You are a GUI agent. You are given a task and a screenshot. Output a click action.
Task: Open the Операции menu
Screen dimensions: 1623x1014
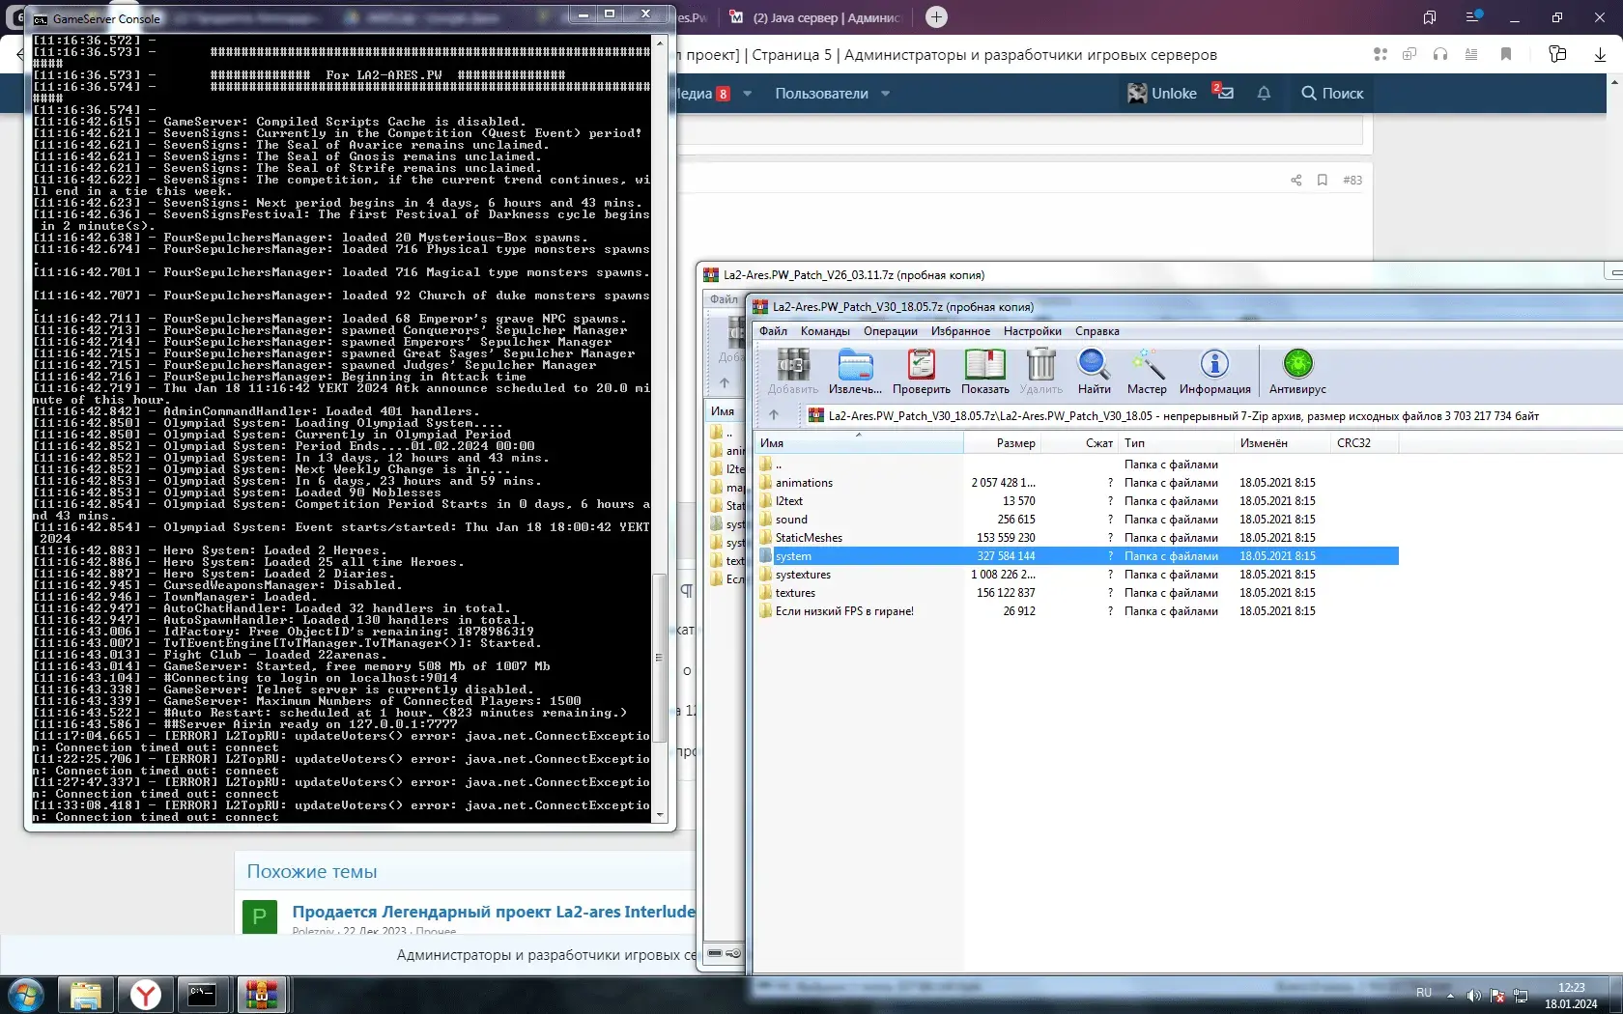[x=890, y=331]
